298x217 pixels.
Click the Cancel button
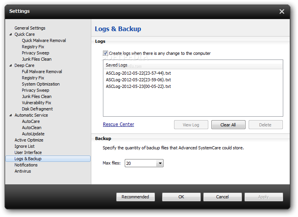click(x=223, y=197)
